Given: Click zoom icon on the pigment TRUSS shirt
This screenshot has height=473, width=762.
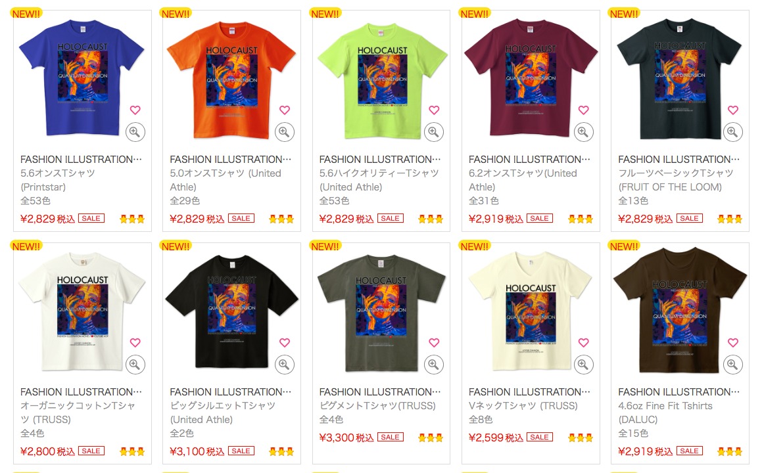Looking at the screenshot, I should tap(434, 365).
